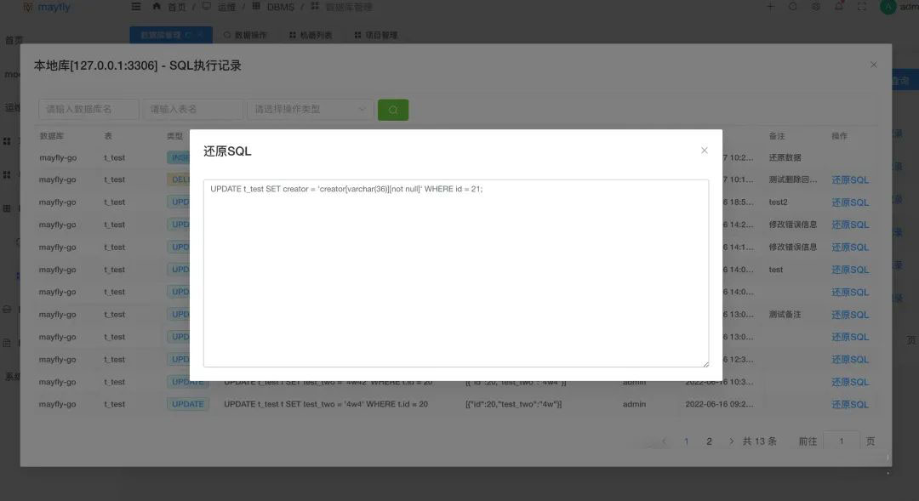
Task: Open settings gear in top bar
Action: pyautogui.click(x=816, y=7)
